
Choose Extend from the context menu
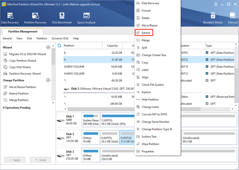point(144,33)
